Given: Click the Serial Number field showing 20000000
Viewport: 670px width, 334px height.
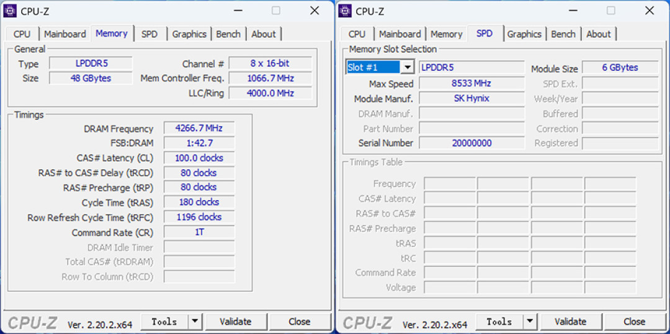Looking at the screenshot, I should click(471, 143).
